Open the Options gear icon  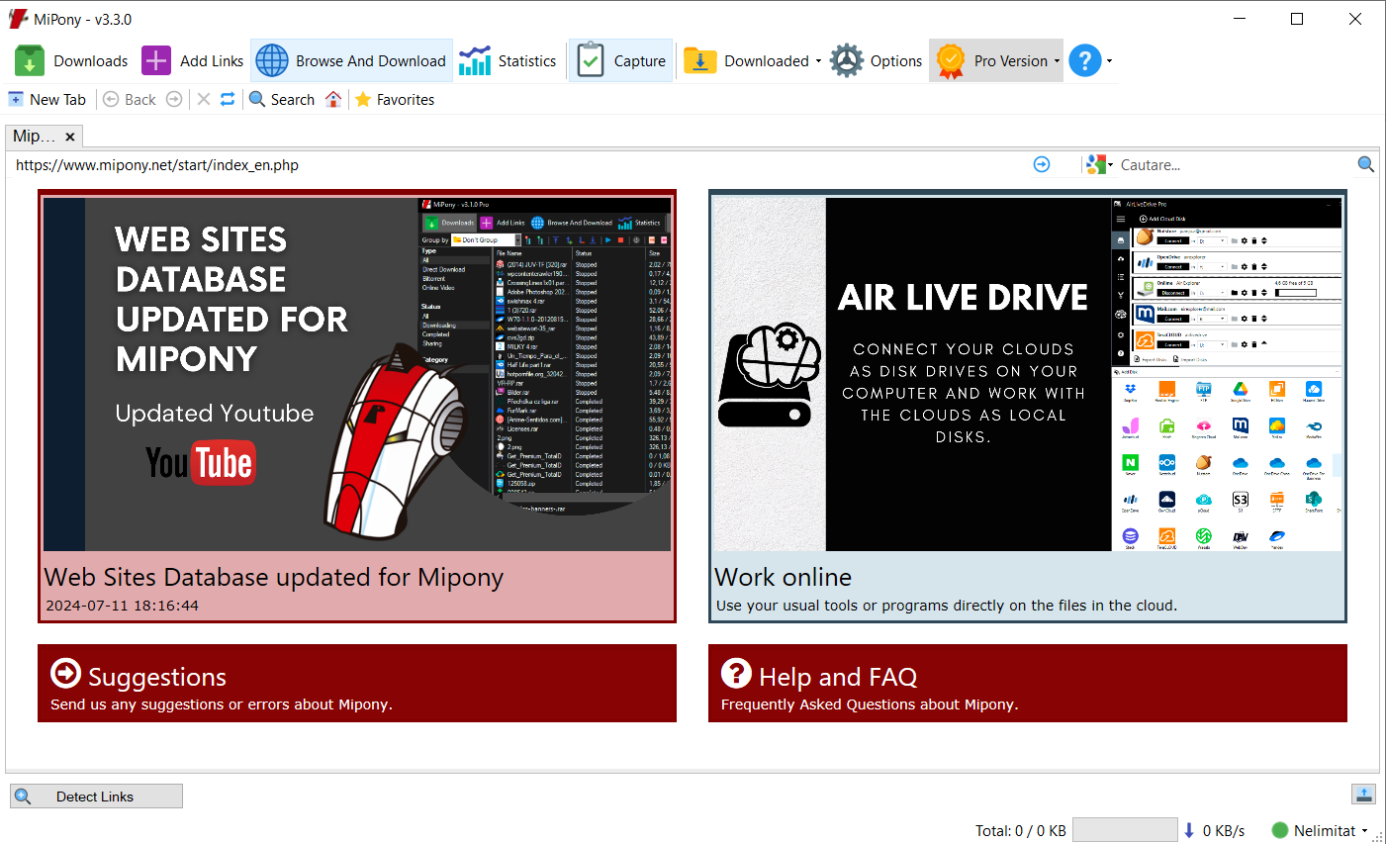pyautogui.click(x=848, y=60)
